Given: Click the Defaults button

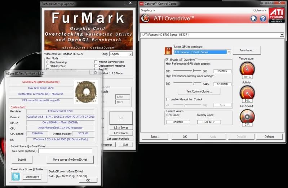Looking at the screenshot, I should 270,137.
